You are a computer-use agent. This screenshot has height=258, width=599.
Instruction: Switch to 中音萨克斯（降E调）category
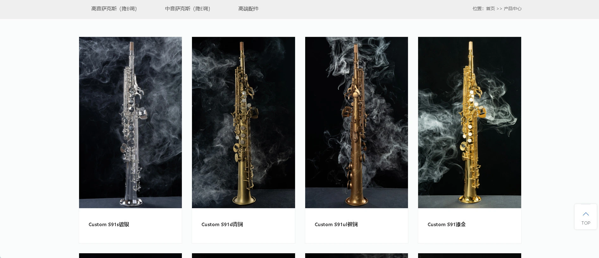tap(188, 9)
